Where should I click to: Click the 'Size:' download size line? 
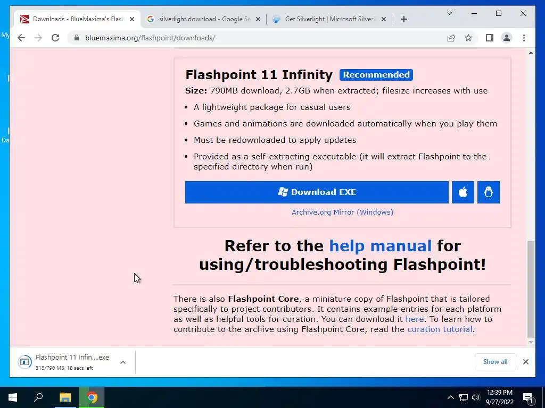pos(336,90)
